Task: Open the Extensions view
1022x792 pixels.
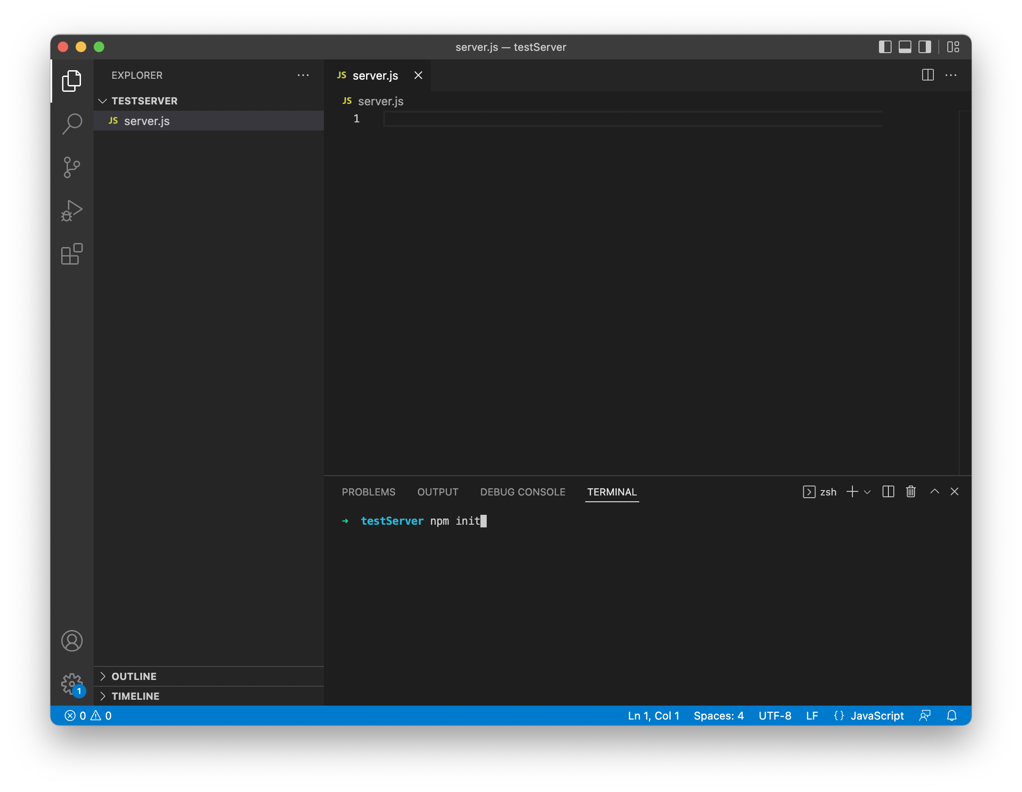Action: coord(72,254)
